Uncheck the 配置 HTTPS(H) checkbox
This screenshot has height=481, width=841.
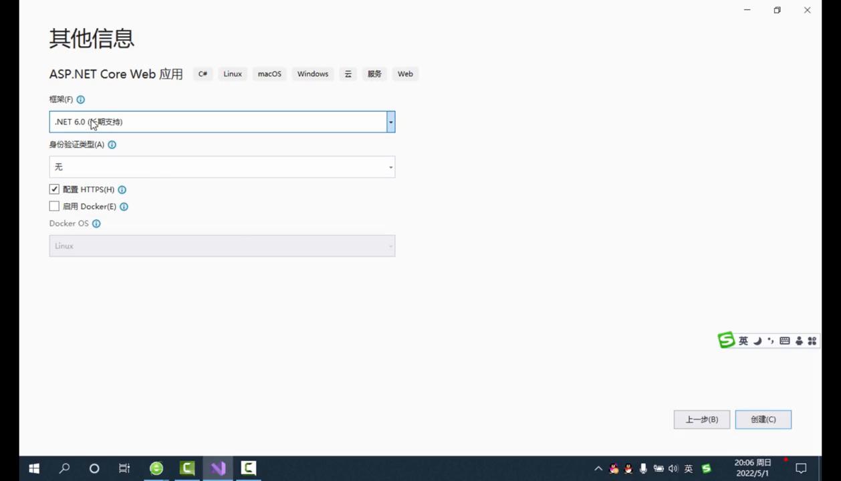click(x=53, y=189)
